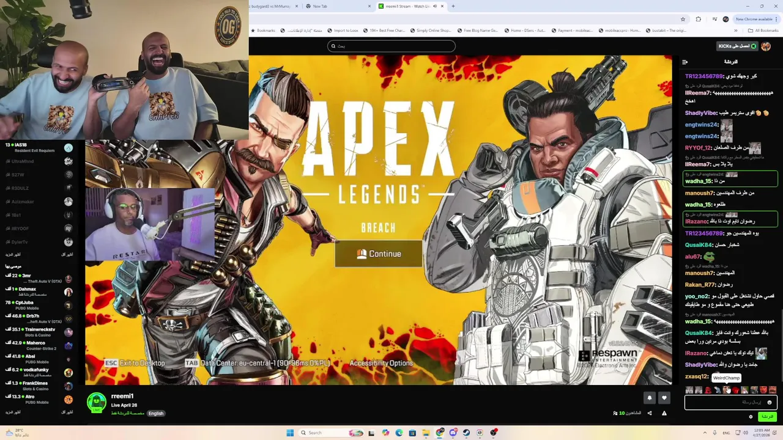Open Free Blog Name Ge... bookmark
This screenshot has height=440, width=783.
(x=478, y=31)
